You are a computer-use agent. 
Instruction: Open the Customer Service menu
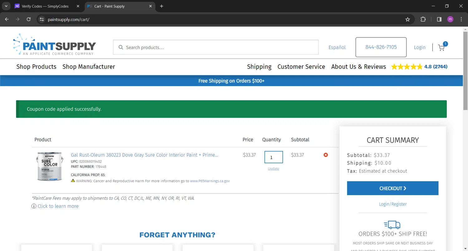[x=301, y=66]
